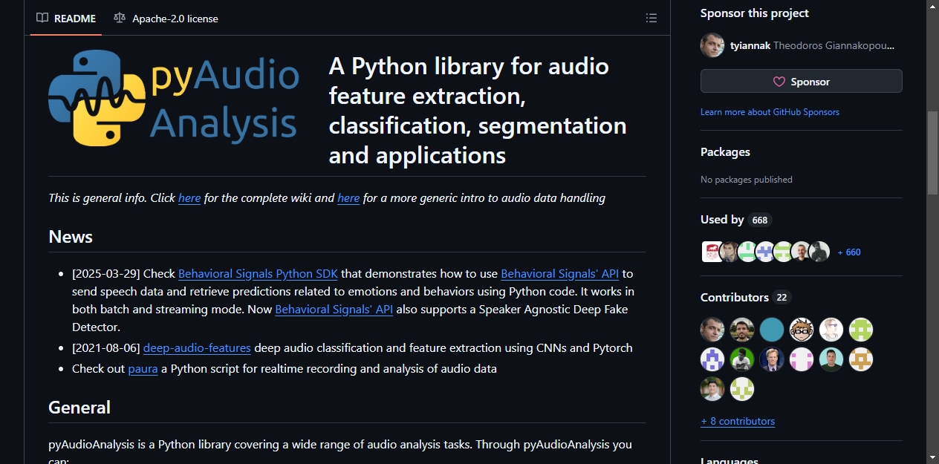Click the scrollbar up arrow
This screenshot has width=939, height=464.
click(x=933, y=6)
